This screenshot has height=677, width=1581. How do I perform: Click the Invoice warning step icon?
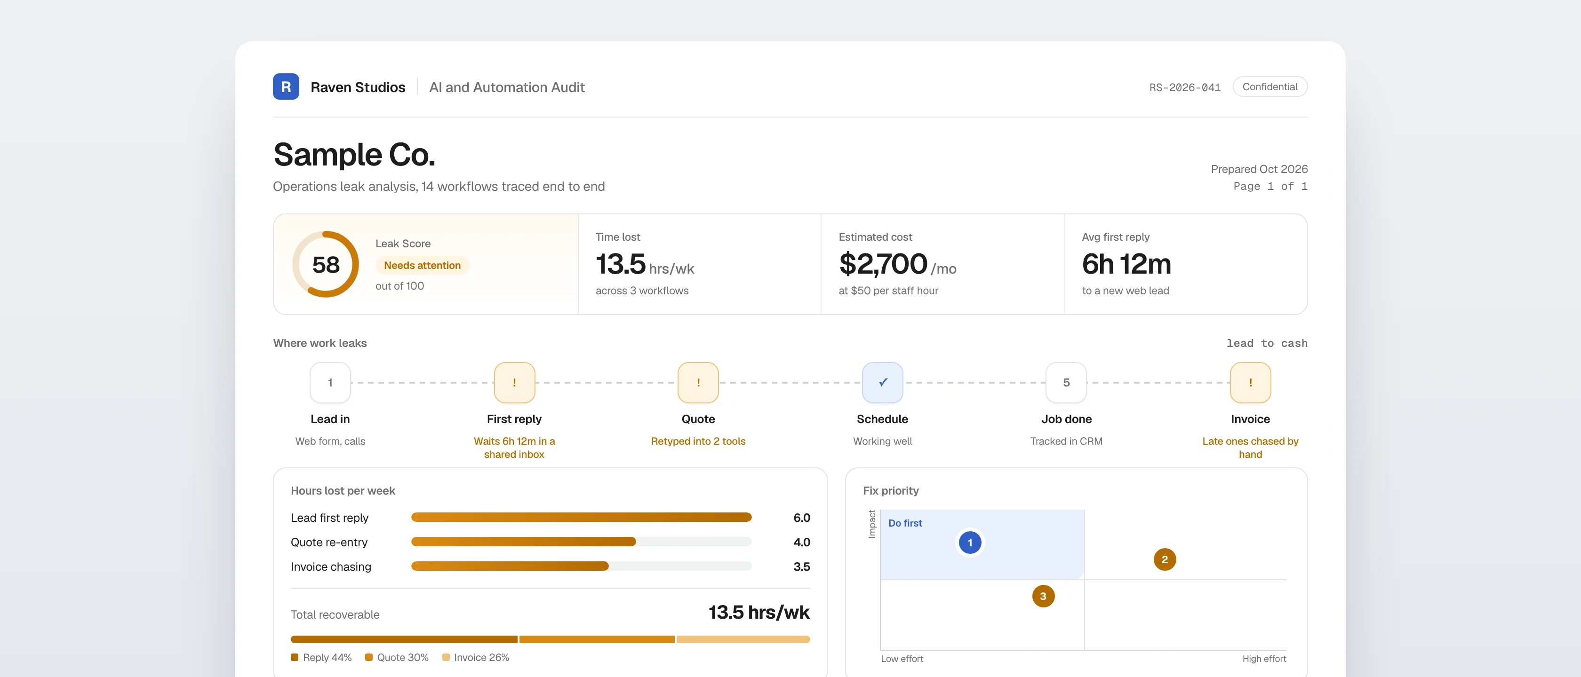[x=1250, y=382]
